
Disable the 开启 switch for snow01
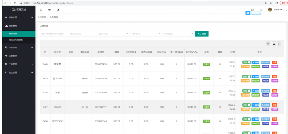(246, 105)
